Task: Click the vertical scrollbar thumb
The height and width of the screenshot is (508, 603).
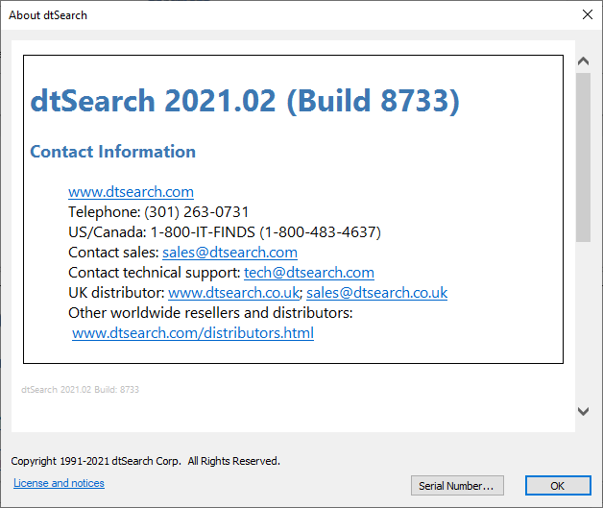Action: (x=583, y=157)
